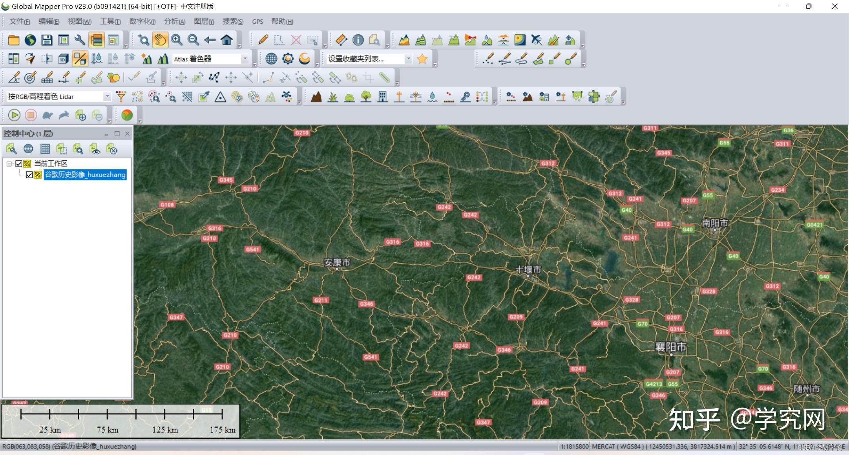Image resolution: width=849 pixels, height=455 pixels.
Task: Select the Zoom In magnifier tool
Action: tap(177, 40)
